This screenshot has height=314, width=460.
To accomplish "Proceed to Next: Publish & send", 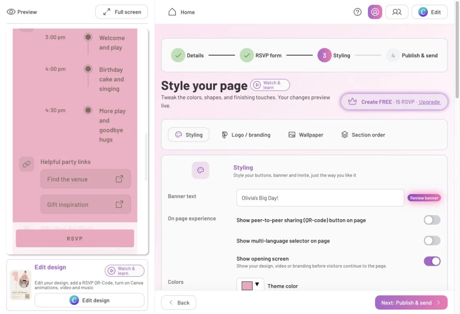I will 411,303.
